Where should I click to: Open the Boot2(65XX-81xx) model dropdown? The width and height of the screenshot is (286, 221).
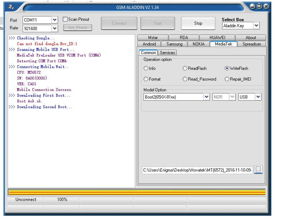[x=206, y=97]
